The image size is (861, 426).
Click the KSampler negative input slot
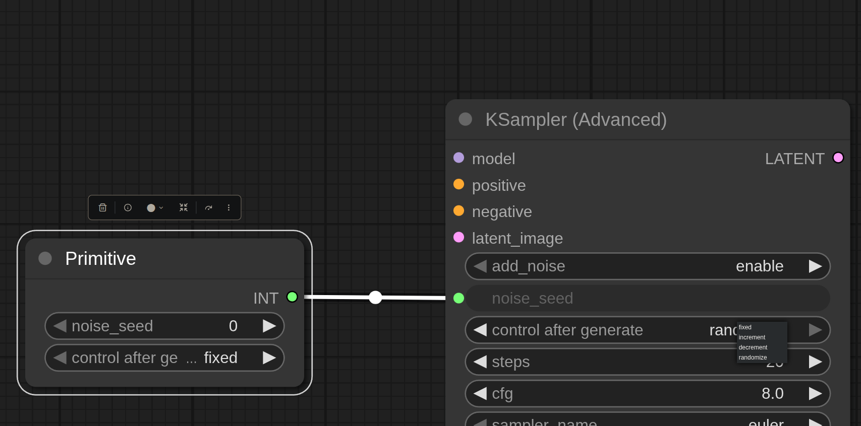[x=458, y=210]
